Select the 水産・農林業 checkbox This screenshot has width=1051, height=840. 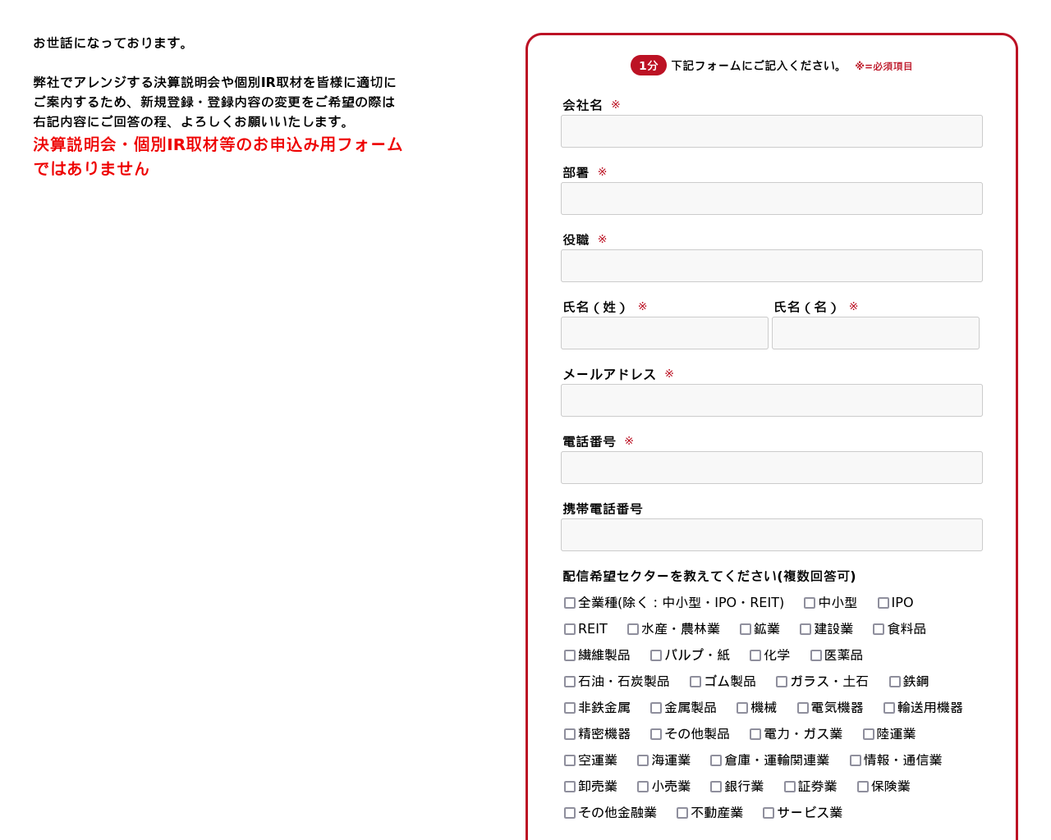click(x=633, y=629)
